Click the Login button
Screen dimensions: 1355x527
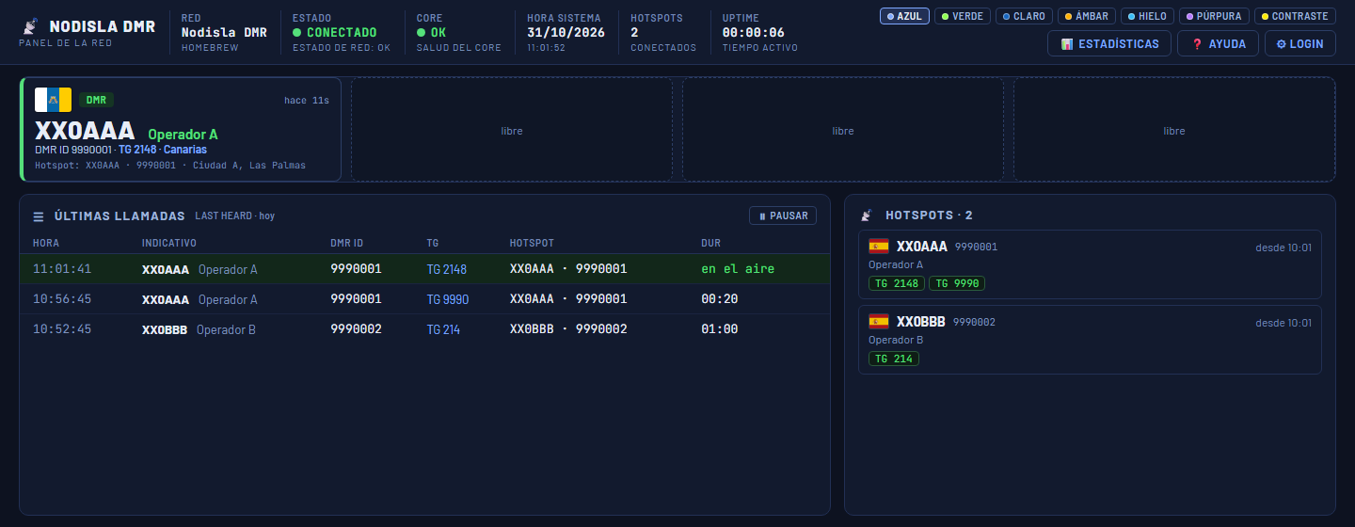pyautogui.click(x=1299, y=43)
